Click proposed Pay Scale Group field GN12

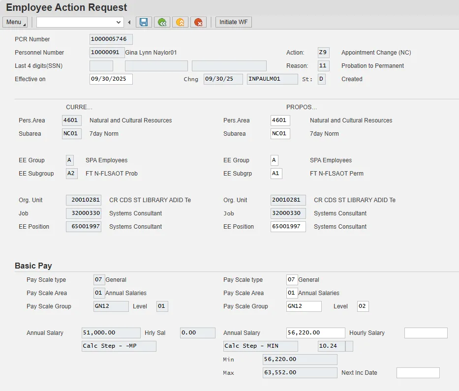pos(304,306)
